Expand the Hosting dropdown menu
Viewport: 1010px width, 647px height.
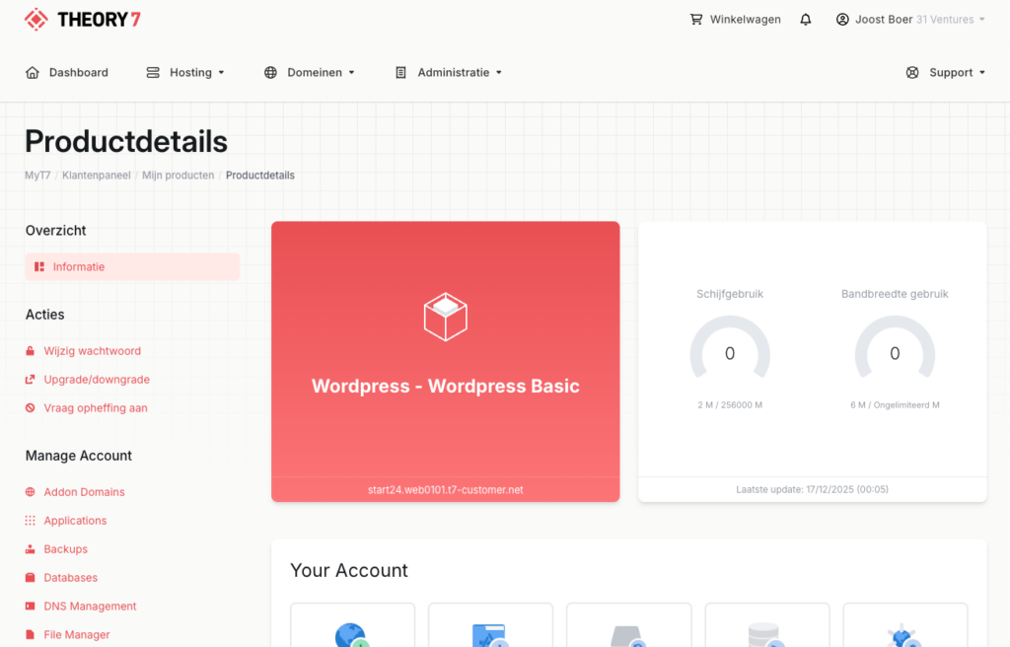pyautogui.click(x=185, y=73)
